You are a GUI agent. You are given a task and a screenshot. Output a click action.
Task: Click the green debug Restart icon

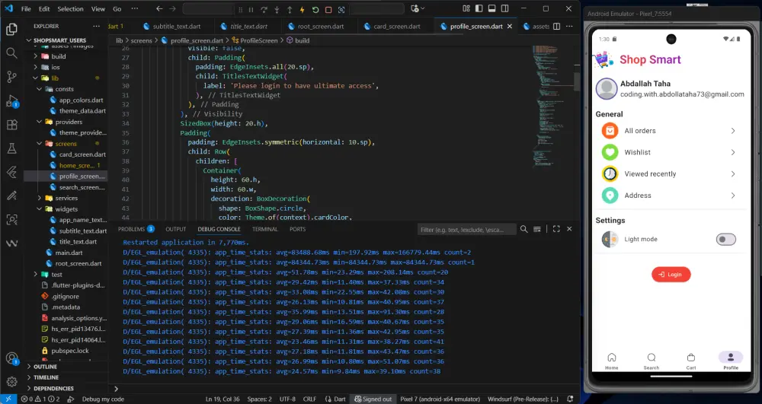315,10
